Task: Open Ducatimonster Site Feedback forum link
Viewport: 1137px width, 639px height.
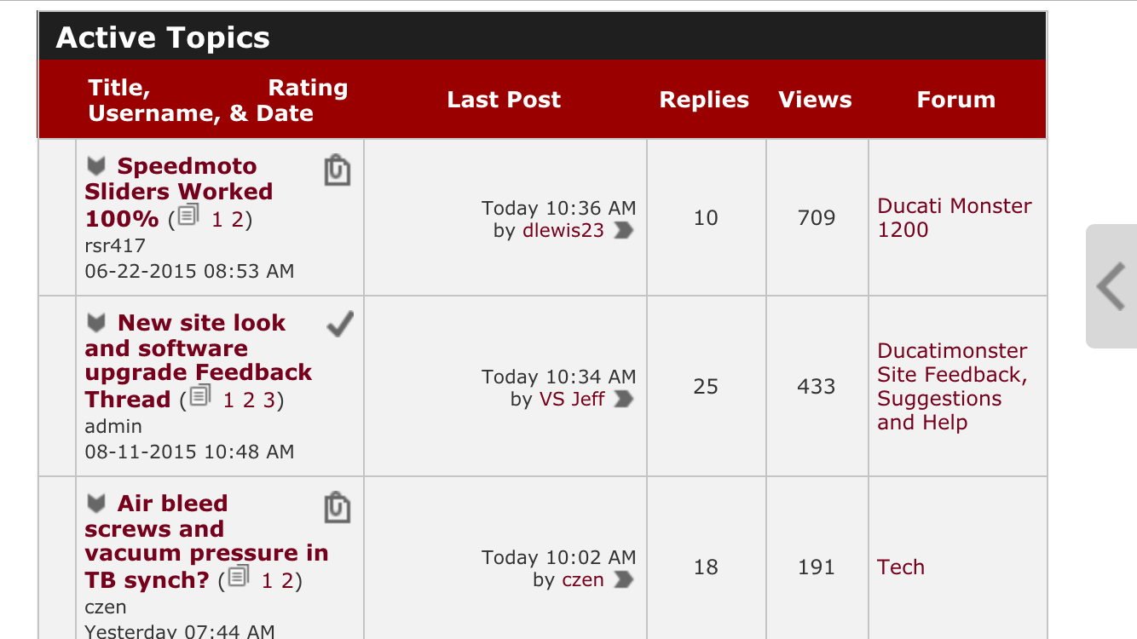Action: [952, 387]
